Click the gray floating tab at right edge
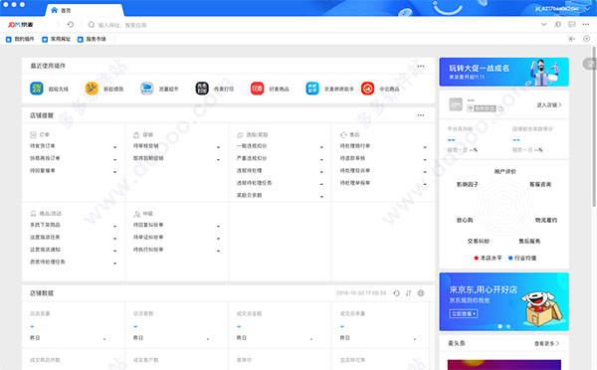The height and width of the screenshot is (370, 597). pos(590,64)
